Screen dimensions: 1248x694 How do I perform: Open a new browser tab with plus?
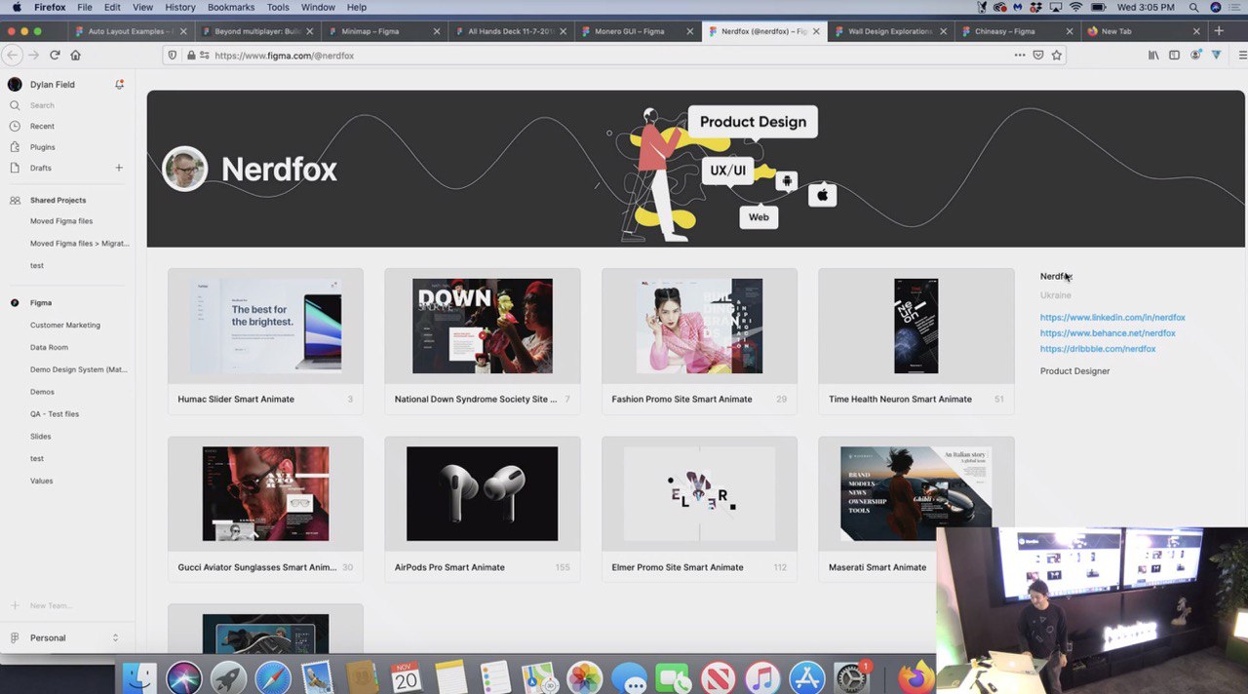[x=1219, y=31]
